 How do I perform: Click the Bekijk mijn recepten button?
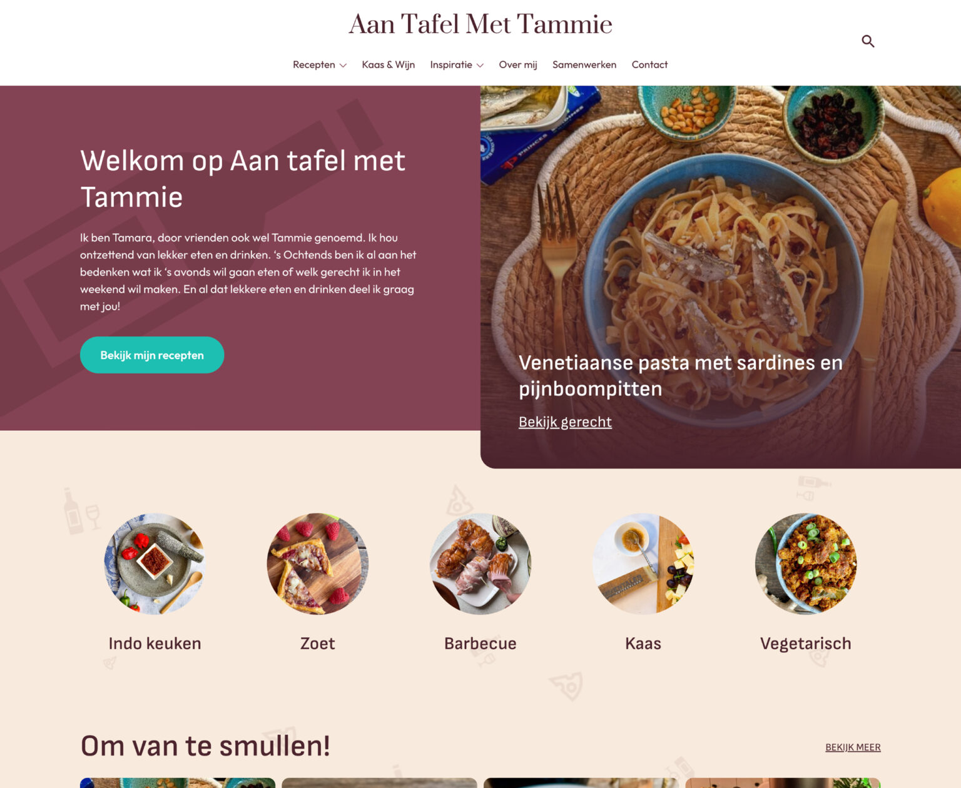tap(152, 355)
